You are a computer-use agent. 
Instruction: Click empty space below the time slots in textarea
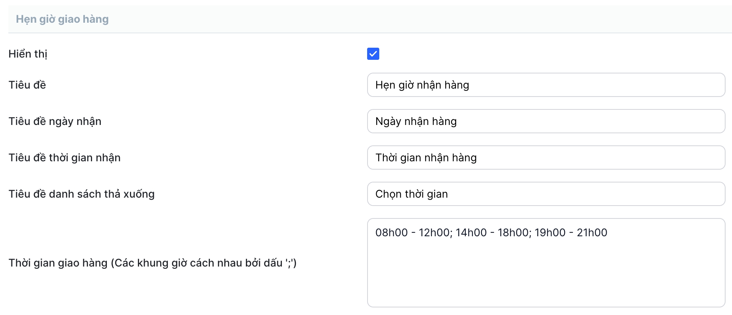[546, 276]
